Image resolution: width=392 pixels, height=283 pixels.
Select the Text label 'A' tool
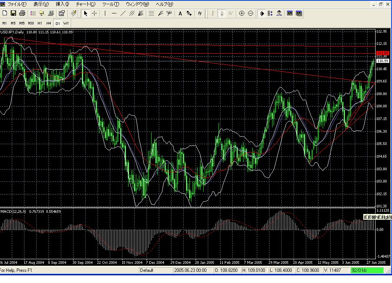click(180, 13)
